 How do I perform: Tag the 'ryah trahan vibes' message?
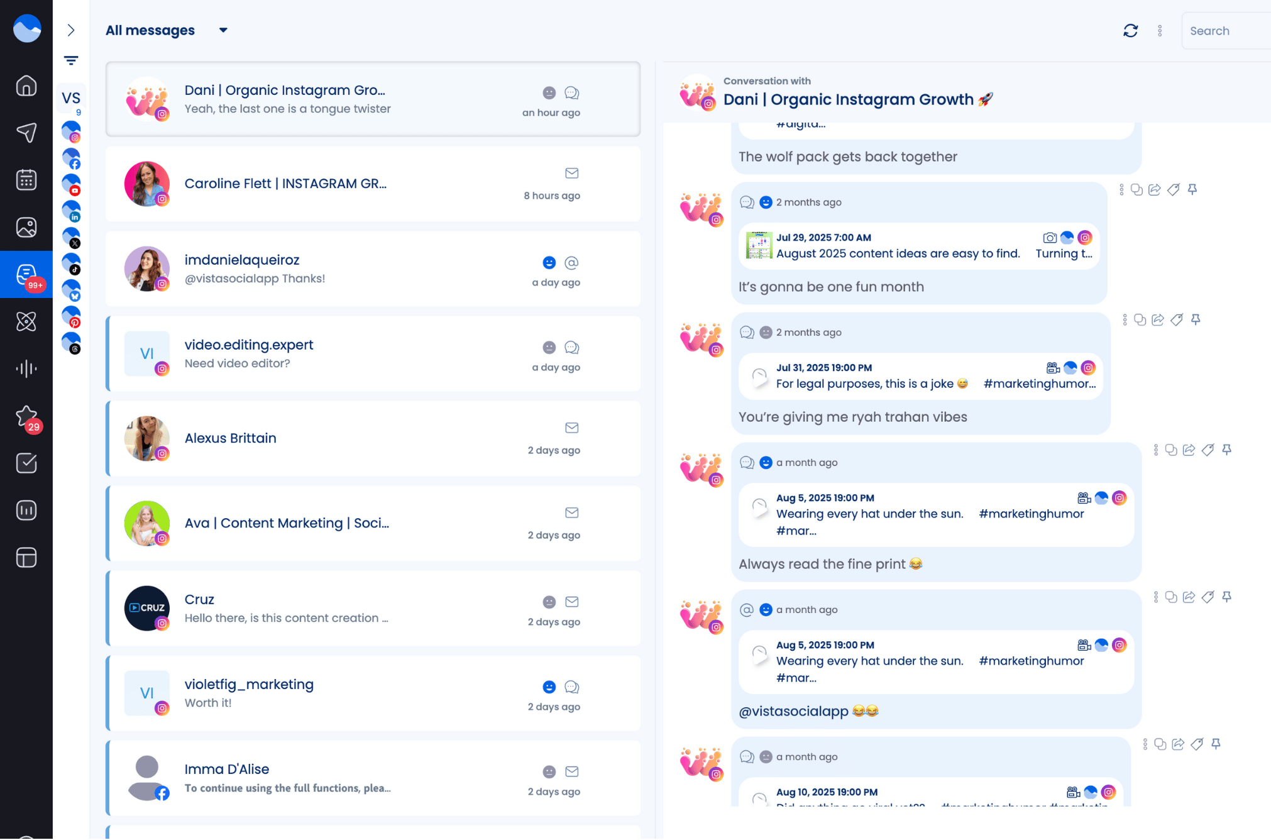coord(1176,319)
